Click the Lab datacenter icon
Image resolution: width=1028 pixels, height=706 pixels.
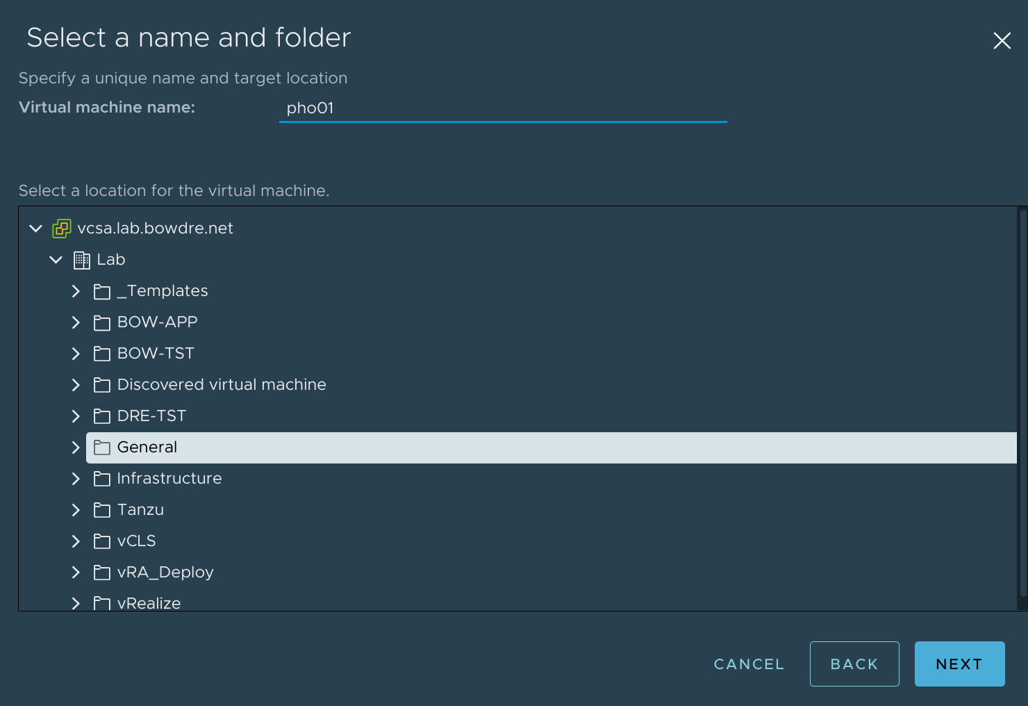(x=82, y=260)
